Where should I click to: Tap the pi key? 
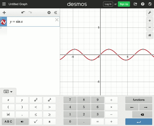pos(49,122)
